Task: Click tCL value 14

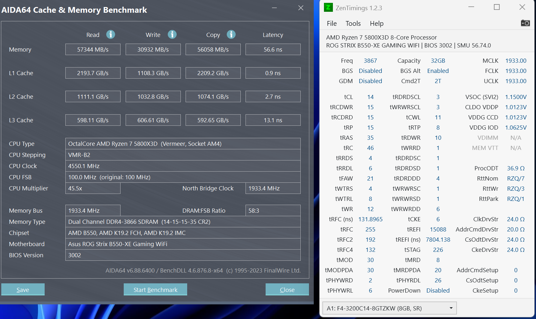Action: point(370,97)
